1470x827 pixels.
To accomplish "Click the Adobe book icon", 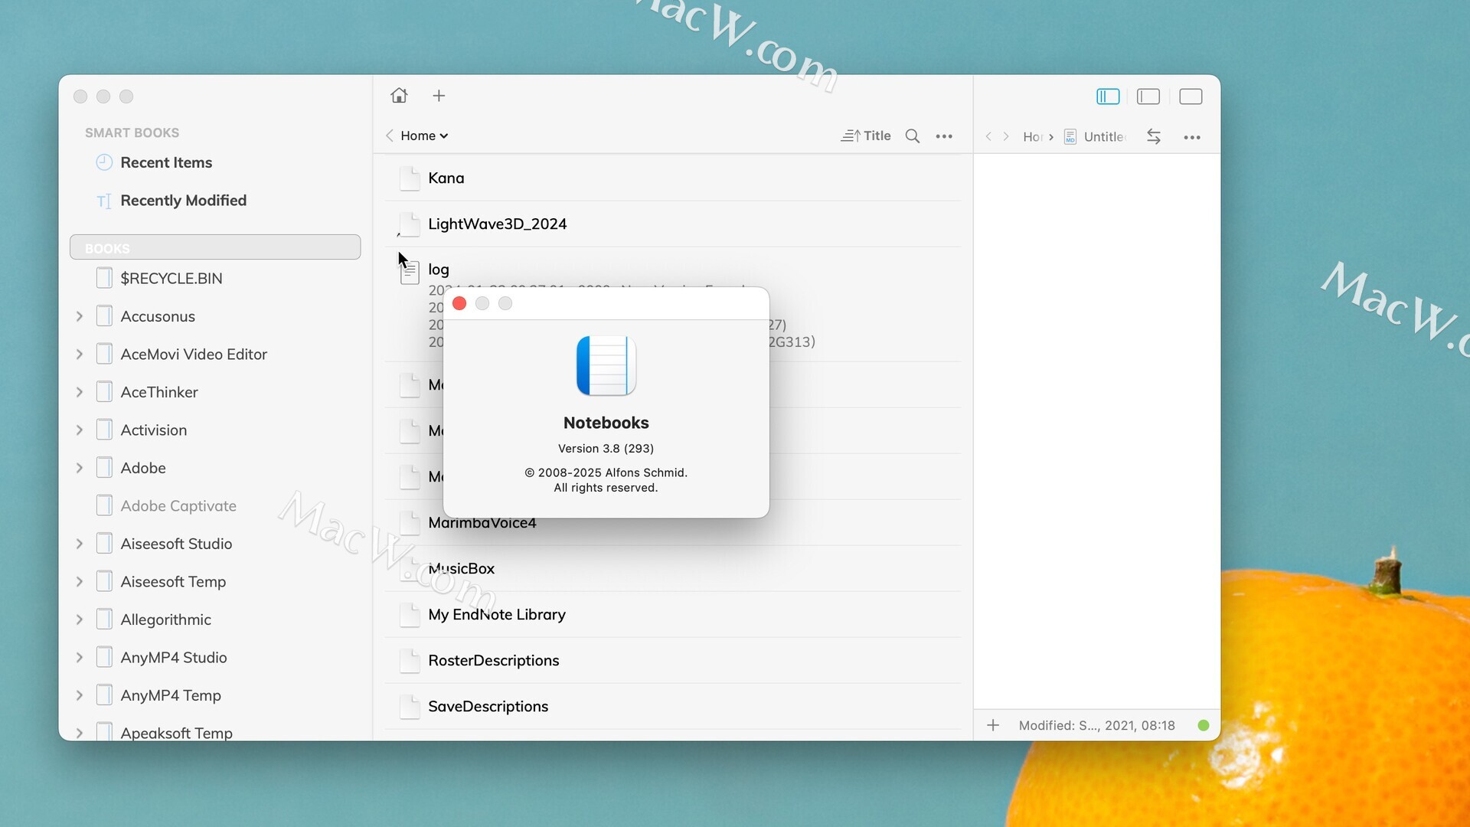I will click(x=105, y=467).
